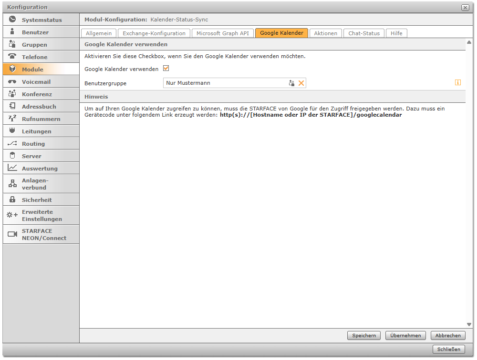Image resolution: width=477 pixels, height=360 pixels.
Task: Open the Exchange-Konfiguration tab
Action: pyautogui.click(x=154, y=33)
